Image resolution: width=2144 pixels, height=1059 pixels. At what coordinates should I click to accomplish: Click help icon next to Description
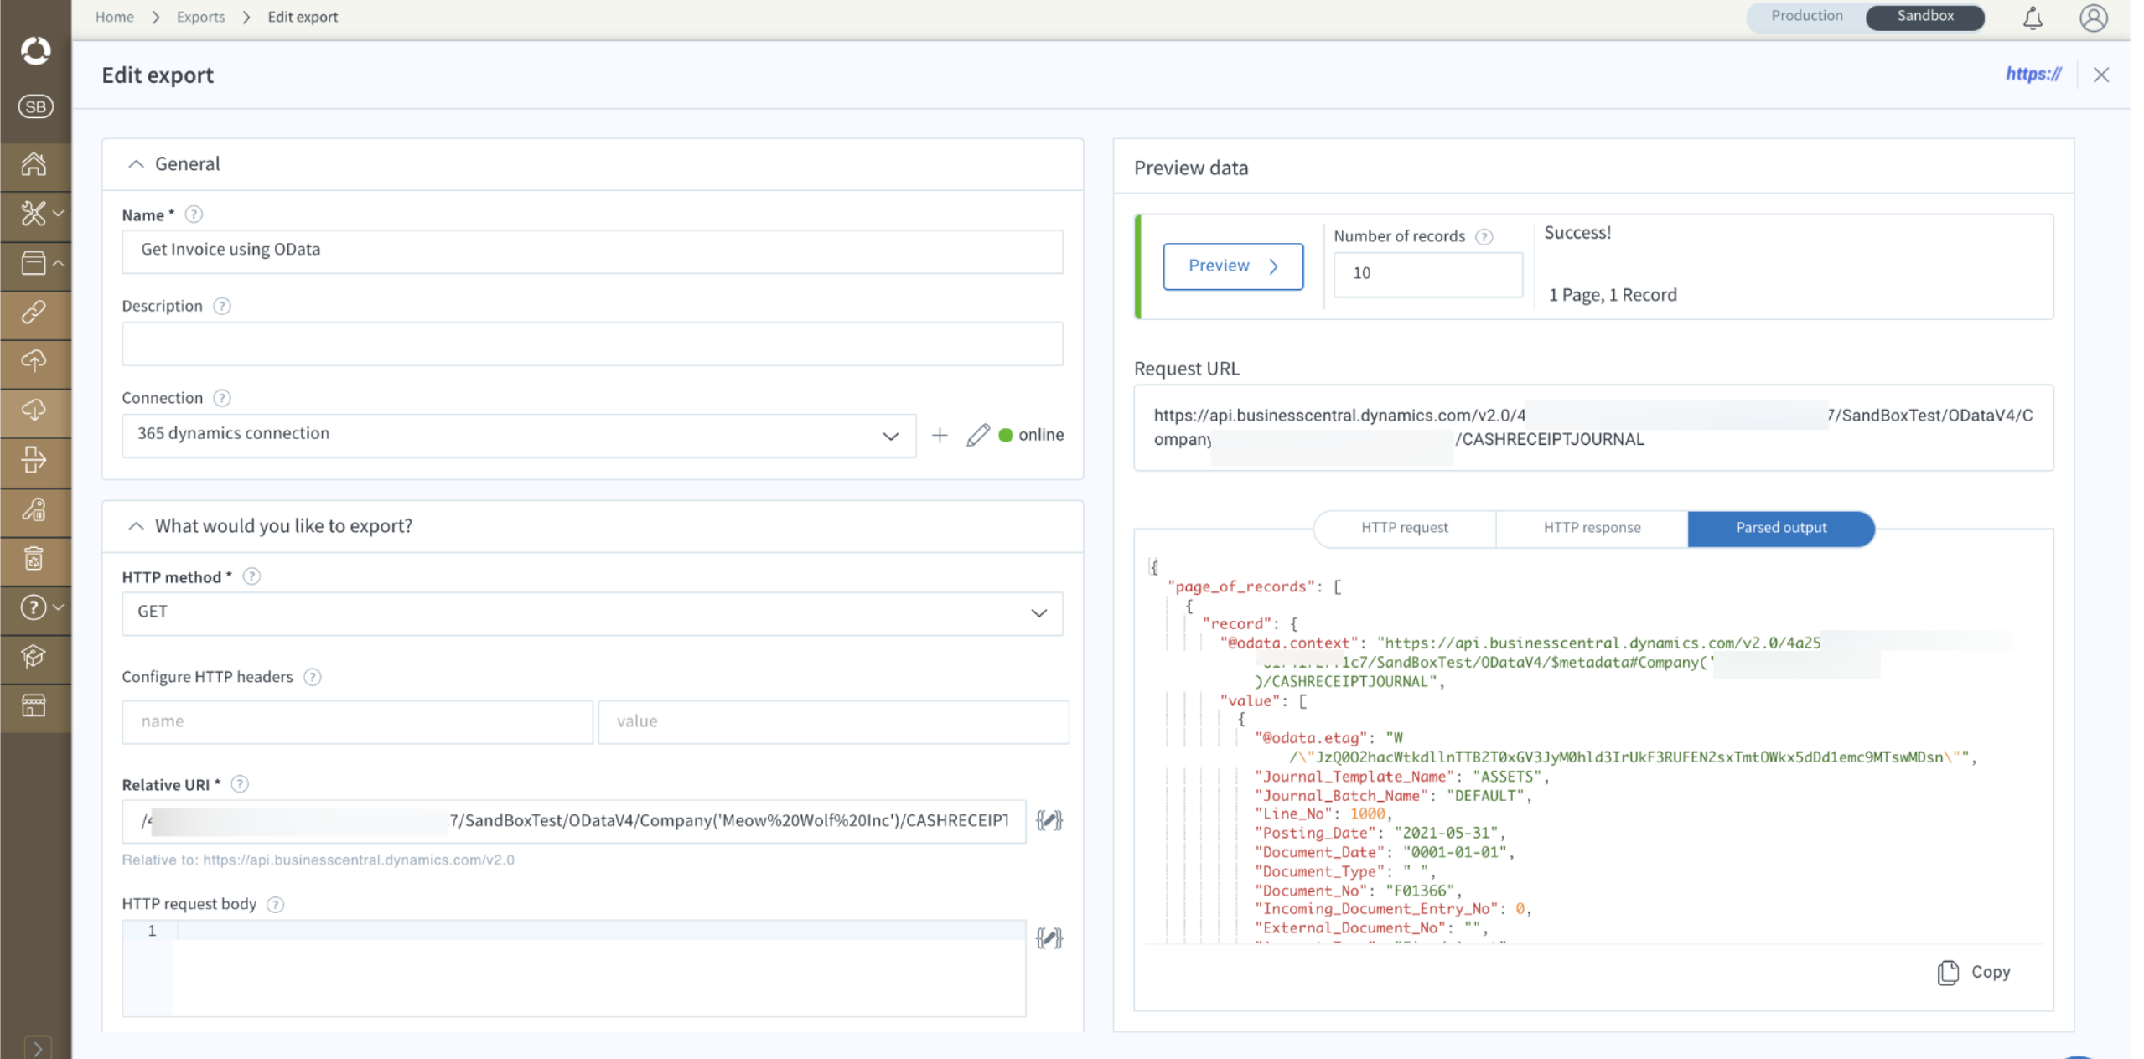tap(221, 306)
